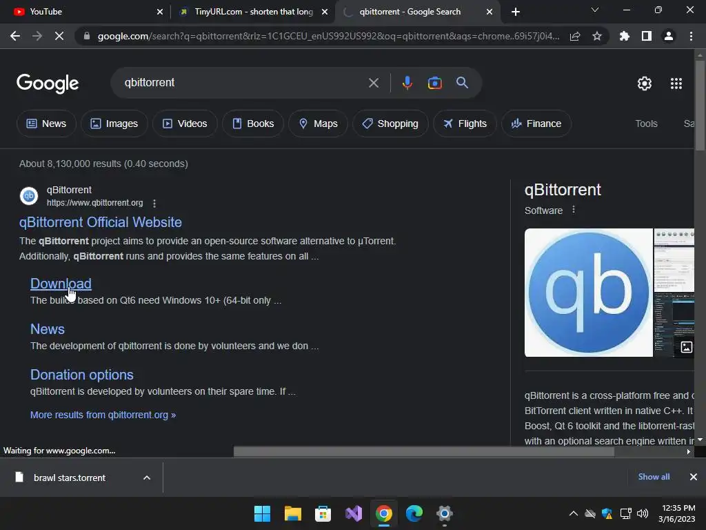Image resolution: width=706 pixels, height=530 pixels.
Task: Open tab search dropdown chevron
Action: [595, 10]
